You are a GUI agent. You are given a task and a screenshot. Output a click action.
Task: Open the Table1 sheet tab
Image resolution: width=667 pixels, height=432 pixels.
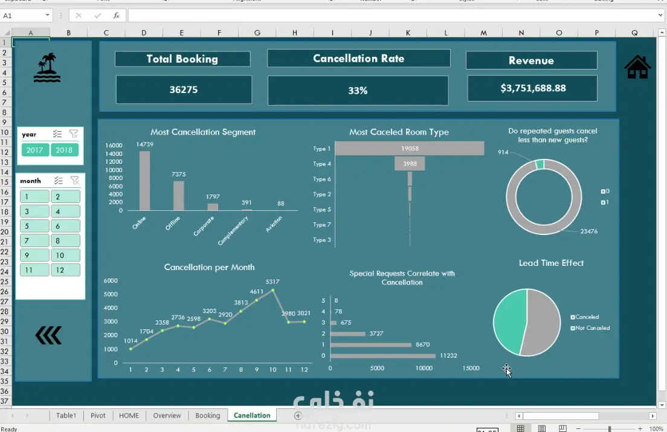point(66,416)
